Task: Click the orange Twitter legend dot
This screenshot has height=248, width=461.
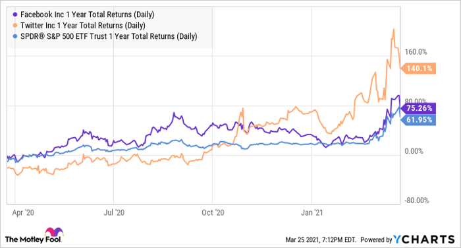Action: click(x=15, y=26)
